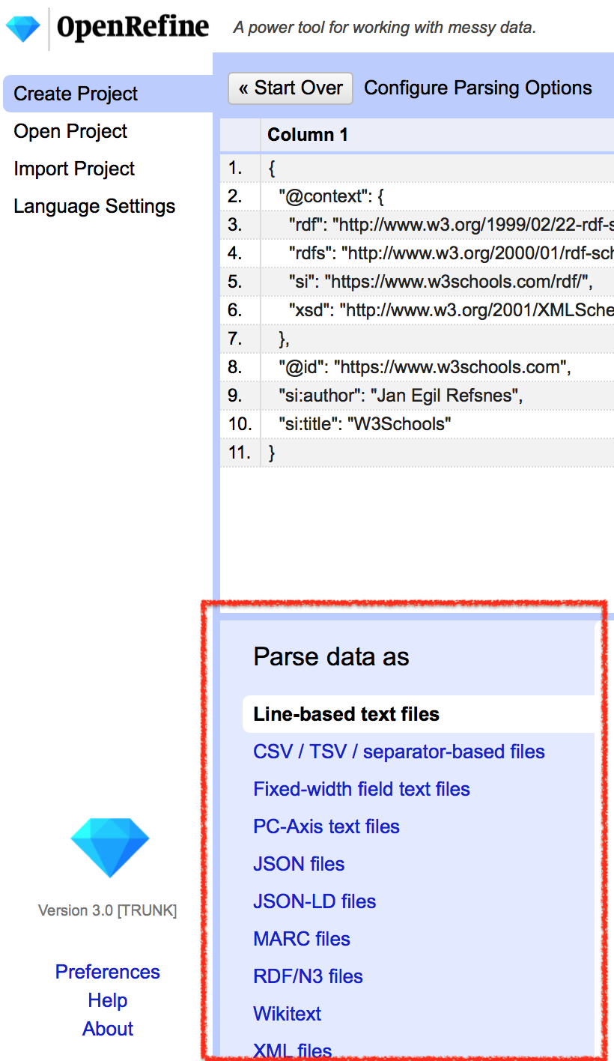Choose the Wikitext parser

coord(287,1014)
